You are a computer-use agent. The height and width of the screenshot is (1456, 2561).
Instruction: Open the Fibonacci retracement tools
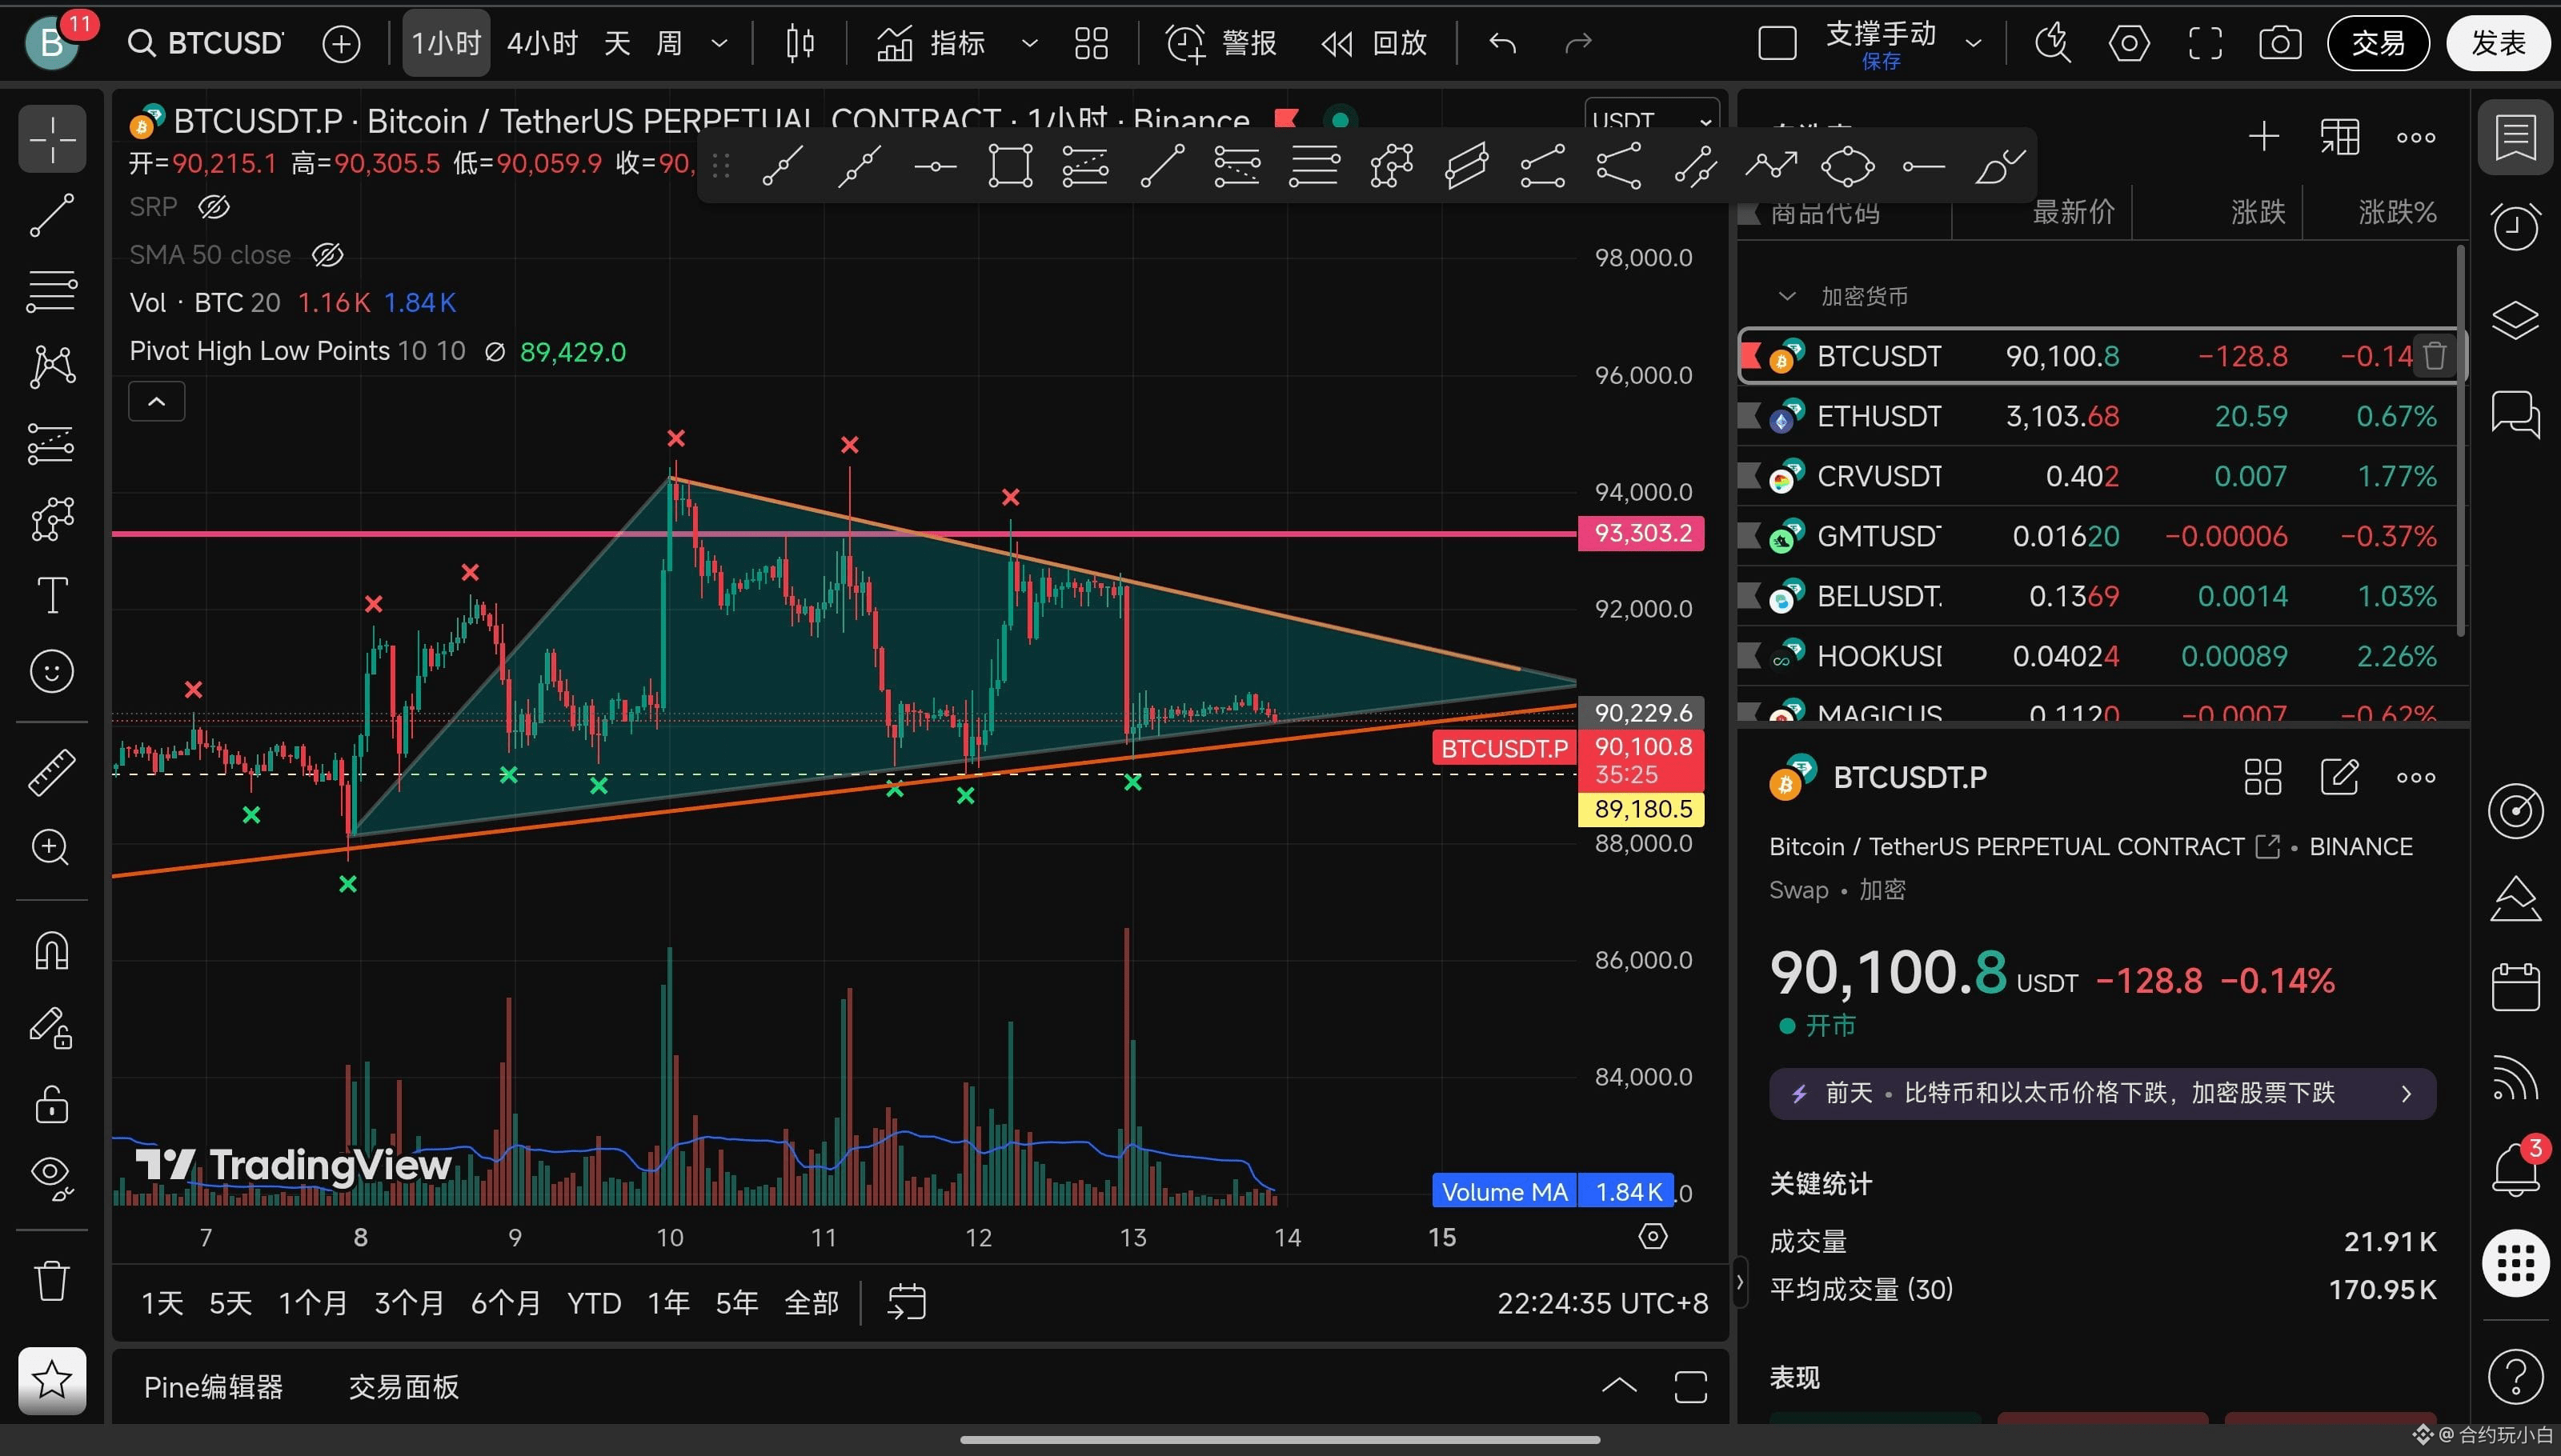click(x=52, y=291)
